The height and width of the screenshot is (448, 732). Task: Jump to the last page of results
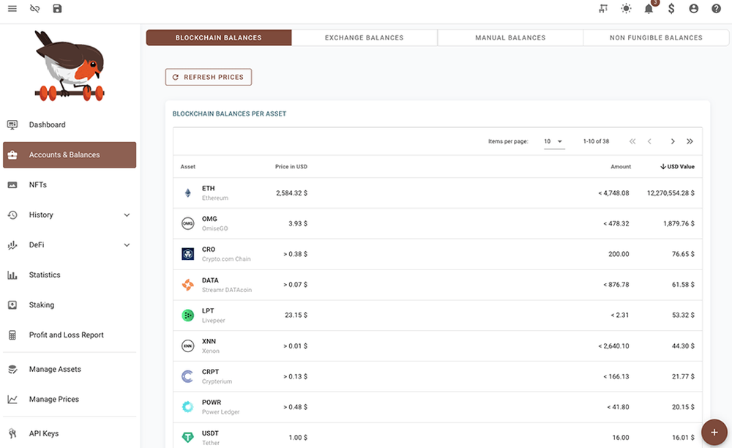tap(690, 141)
